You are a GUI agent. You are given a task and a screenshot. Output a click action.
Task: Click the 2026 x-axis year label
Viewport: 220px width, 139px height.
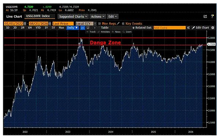click(x=191, y=132)
